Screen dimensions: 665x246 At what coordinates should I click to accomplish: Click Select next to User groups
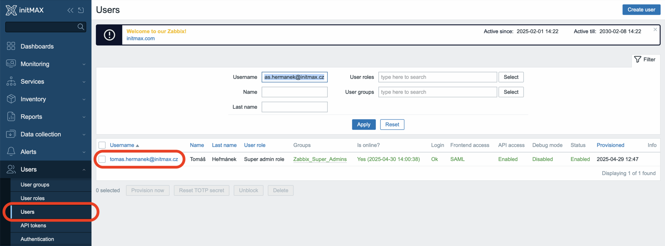tap(511, 92)
